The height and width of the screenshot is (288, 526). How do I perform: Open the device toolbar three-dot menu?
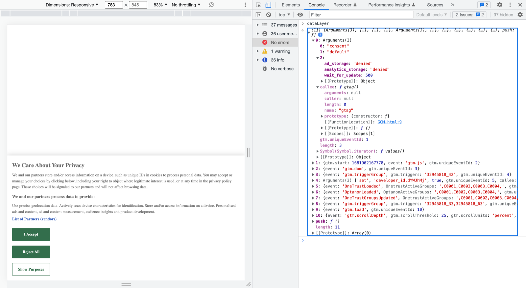pyautogui.click(x=245, y=5)
